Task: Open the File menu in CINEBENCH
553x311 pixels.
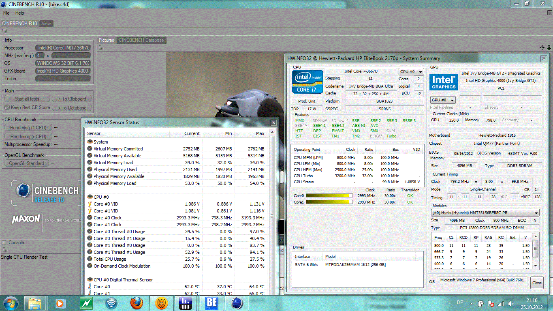Action: (x=6, y=13)
